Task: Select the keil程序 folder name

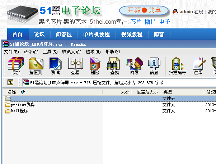Action: [19, 111]
